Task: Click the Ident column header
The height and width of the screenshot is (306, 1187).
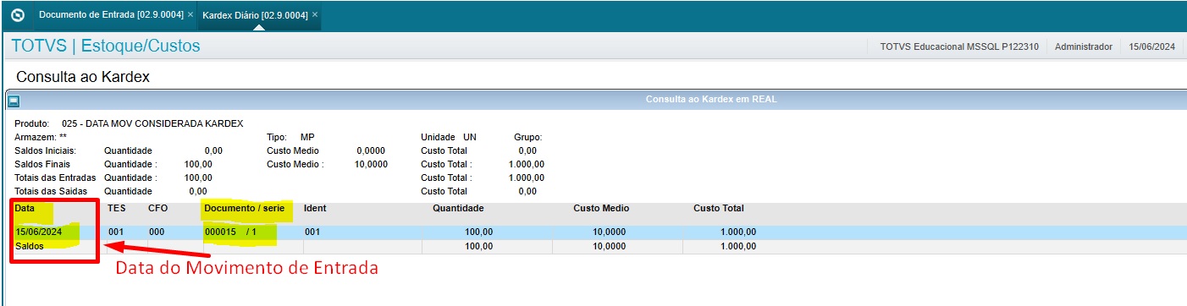Action: (x=315, y=208)
